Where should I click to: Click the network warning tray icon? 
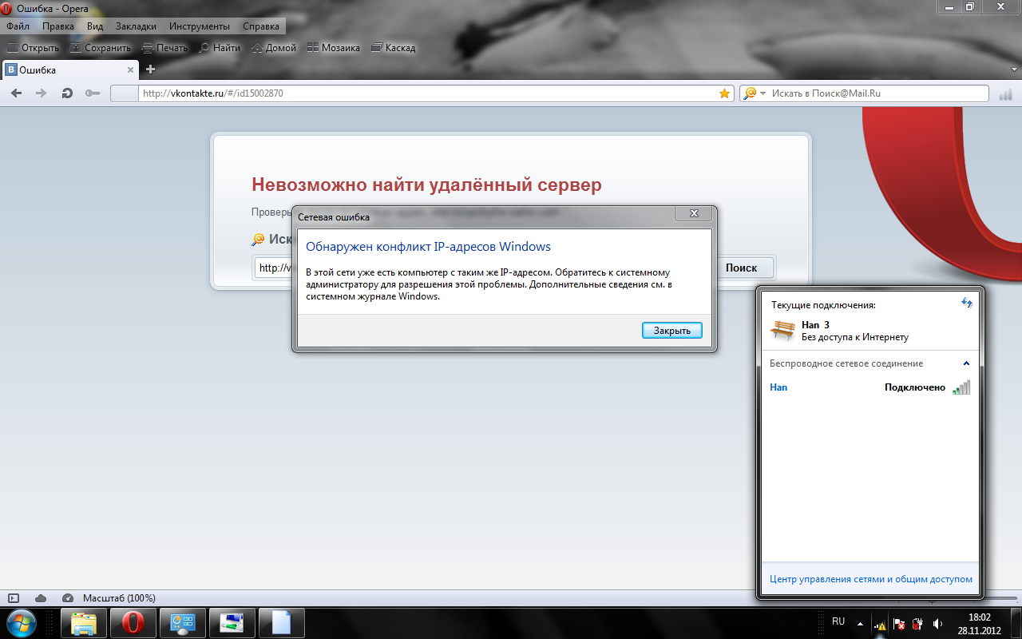point(879,623)
